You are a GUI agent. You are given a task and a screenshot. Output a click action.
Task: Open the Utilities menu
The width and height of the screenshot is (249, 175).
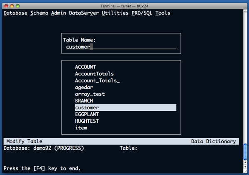(115, 13)
